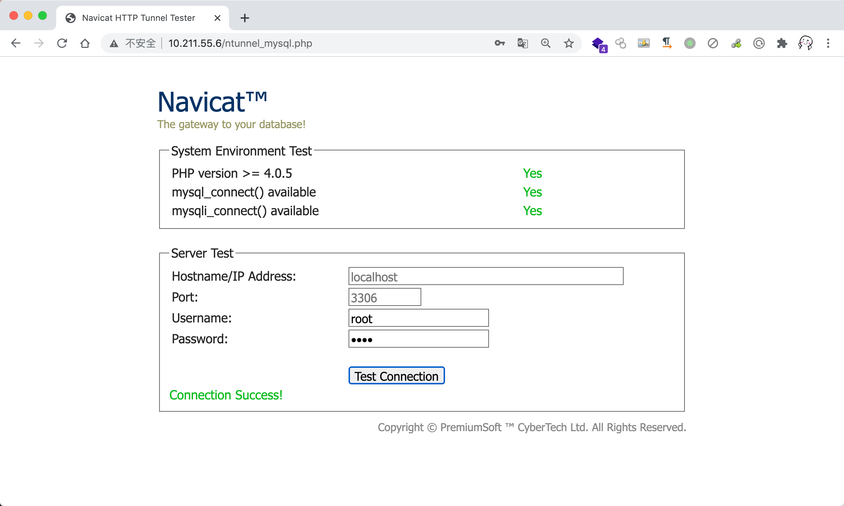Select the Navicat HTTP Tunnel Tester tab

pyautogui.click(x=138, y=18)
